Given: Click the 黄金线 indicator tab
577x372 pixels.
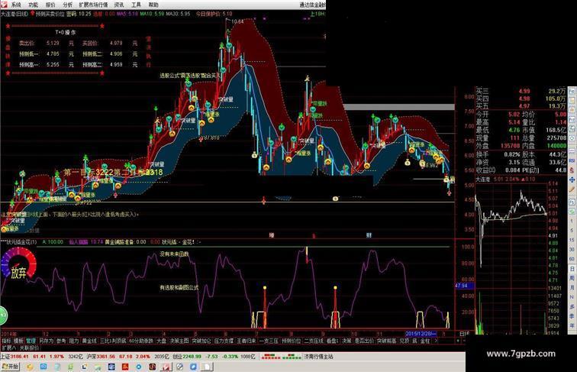Looking at the screenshot, I should click(x=89, y=341).
